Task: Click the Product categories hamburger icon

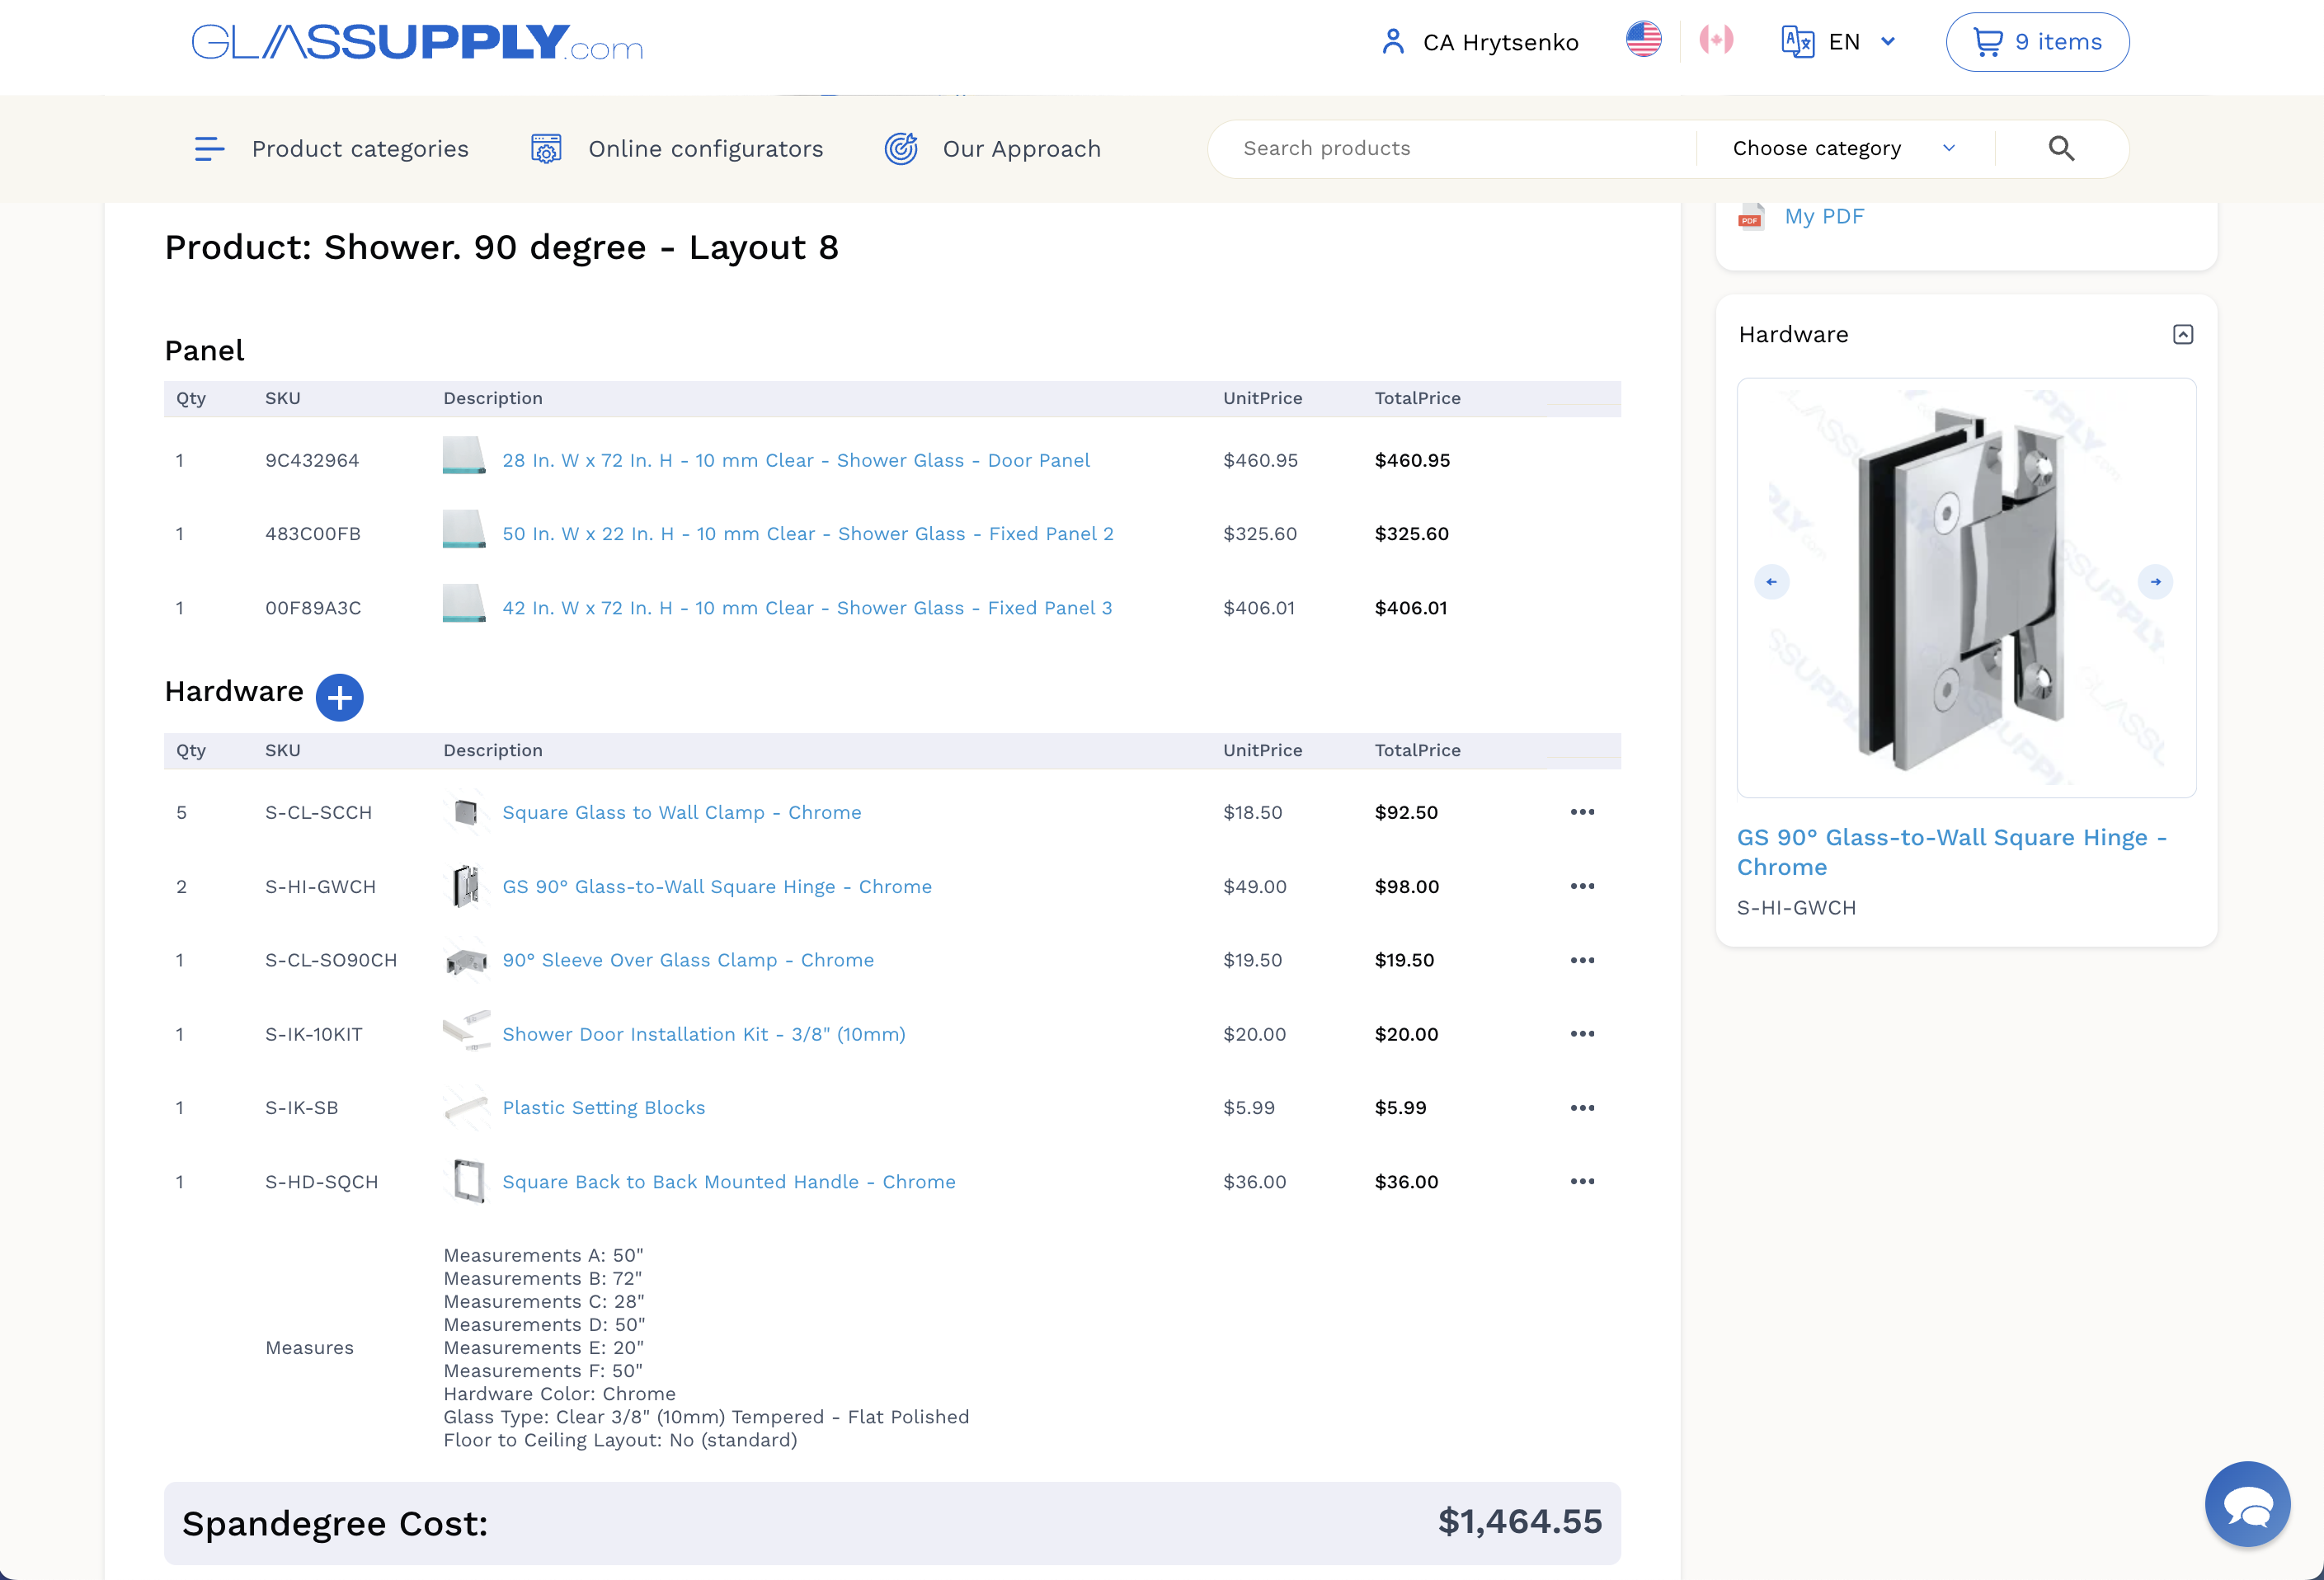Action: [209, 149]
